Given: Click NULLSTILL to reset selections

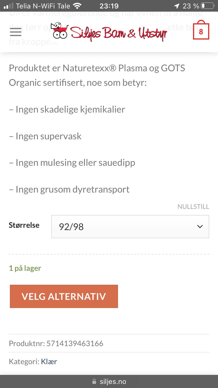Looking at the screenshot, I should click(x=193, y=207).
